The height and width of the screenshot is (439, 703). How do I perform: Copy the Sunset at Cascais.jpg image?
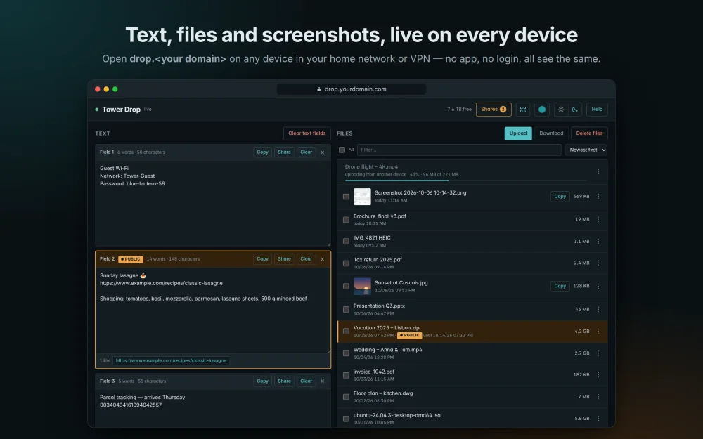[x=560, y=286]
